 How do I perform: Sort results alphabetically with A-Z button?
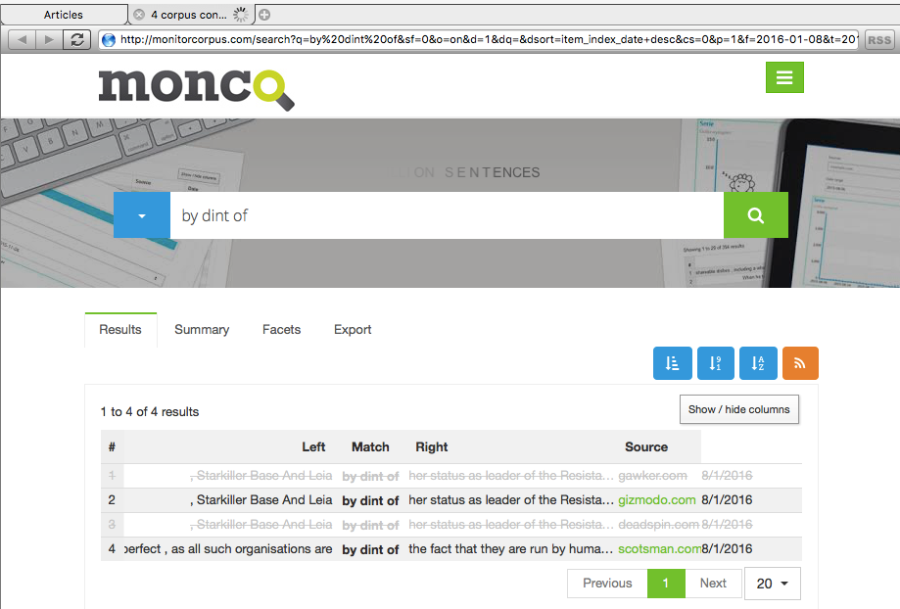pyautogui.click(x=757, y=362)
